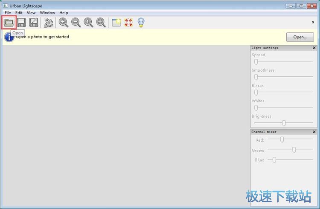Click the zoom to fit magnifier
This screenshot has width=320, height=209.
(101, 22)
